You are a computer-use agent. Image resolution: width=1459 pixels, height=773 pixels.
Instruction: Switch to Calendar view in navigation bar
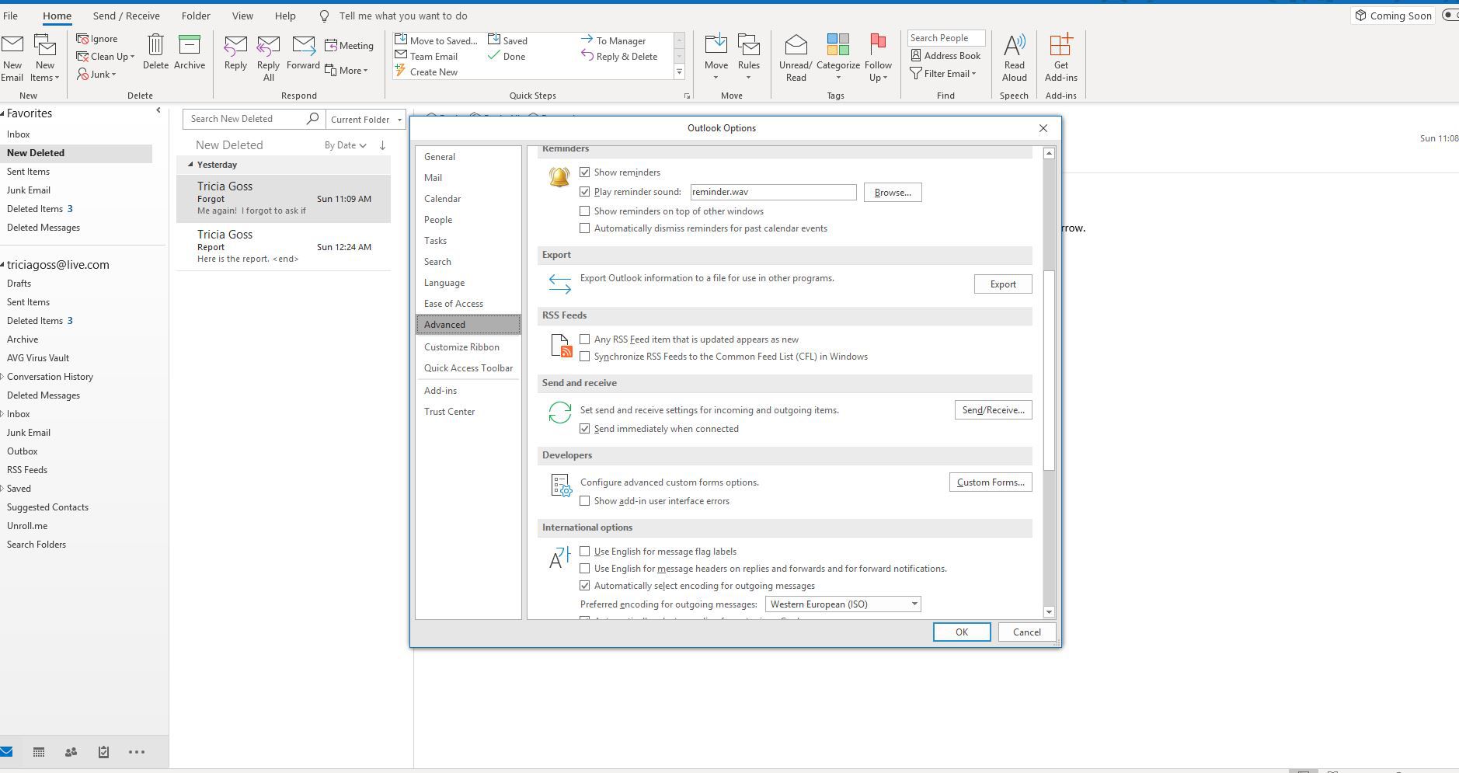[39, 752]
